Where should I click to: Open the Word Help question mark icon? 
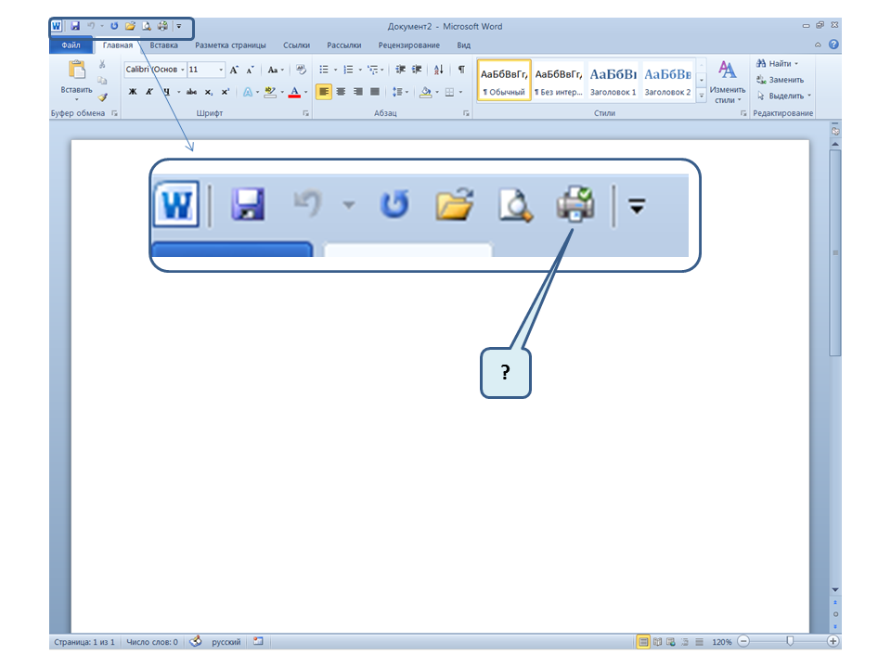pyautogui.click(x=833, y=45)
